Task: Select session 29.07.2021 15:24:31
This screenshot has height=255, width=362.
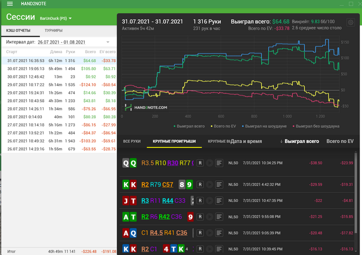Action: coord(59,93)
